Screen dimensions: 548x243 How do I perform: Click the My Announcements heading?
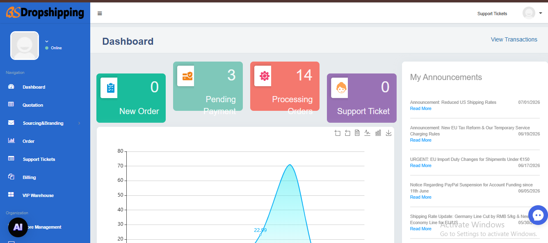[446, 77]
